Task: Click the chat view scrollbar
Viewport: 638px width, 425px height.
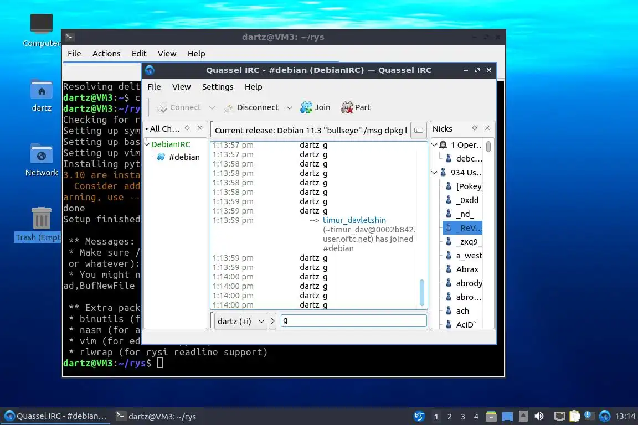Action: (422, 292)
